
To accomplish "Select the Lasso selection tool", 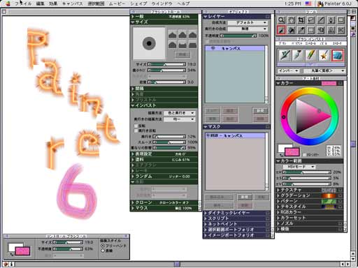I will (x=311, y=20).
